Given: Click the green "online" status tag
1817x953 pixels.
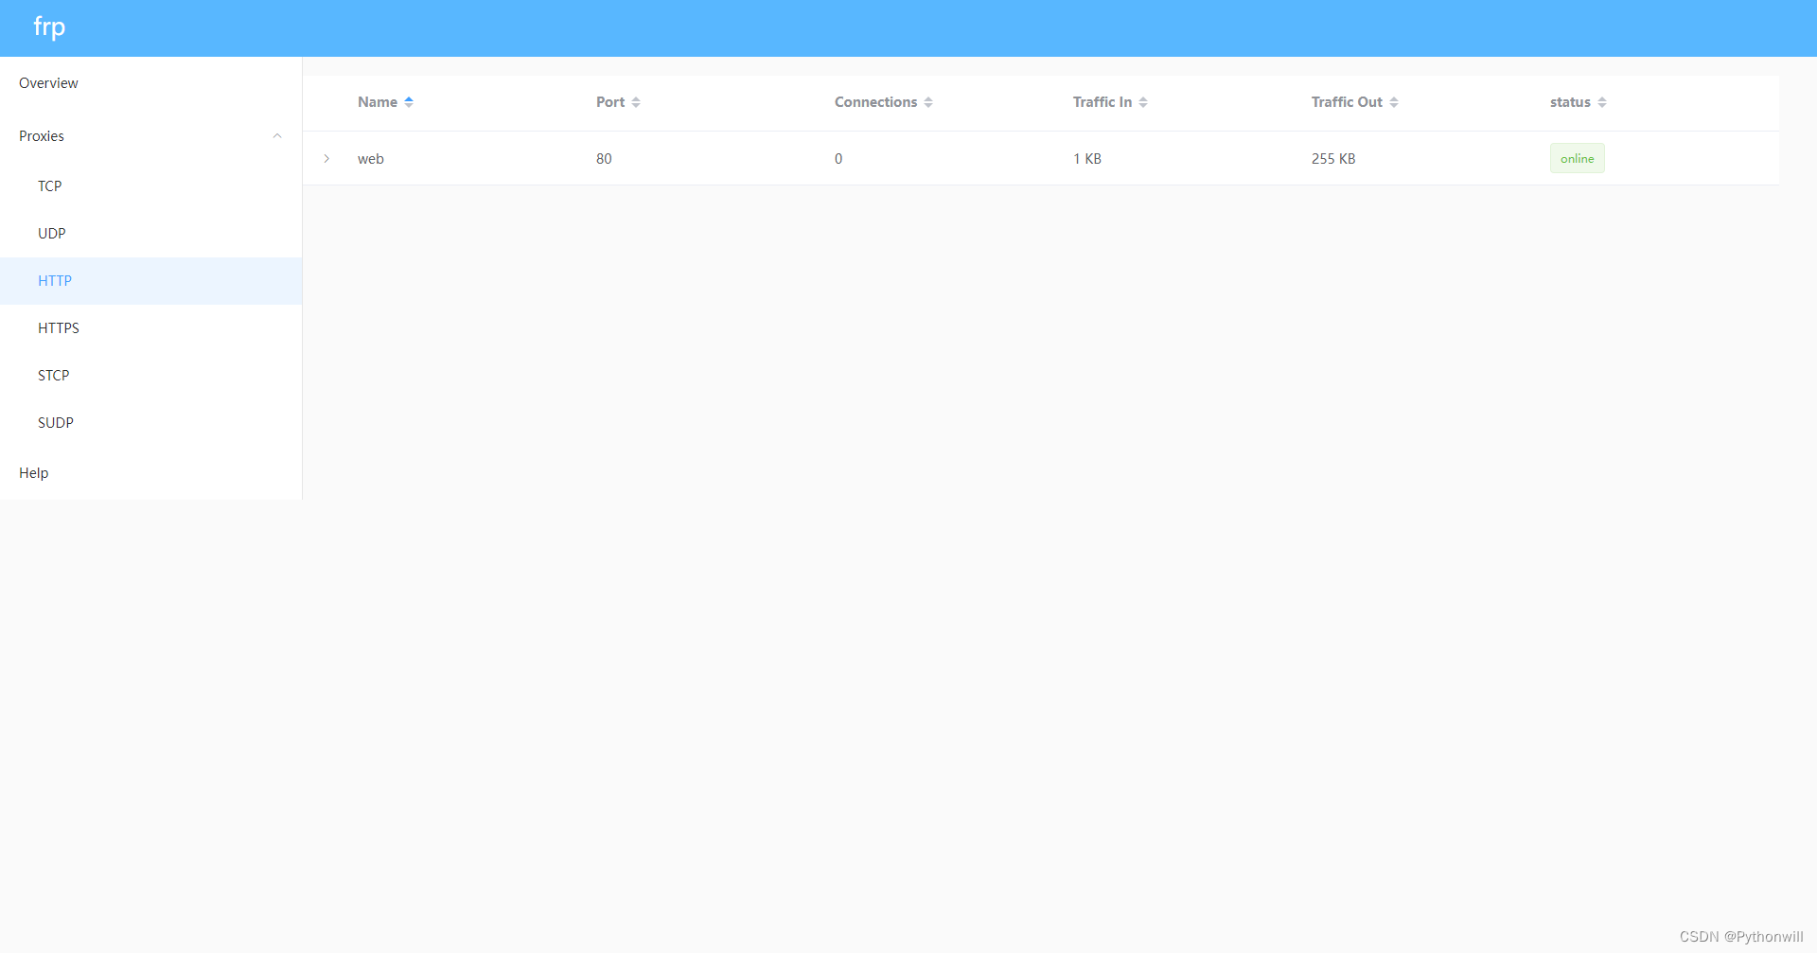Looking at the screenshot, I should click(1578, 158).
